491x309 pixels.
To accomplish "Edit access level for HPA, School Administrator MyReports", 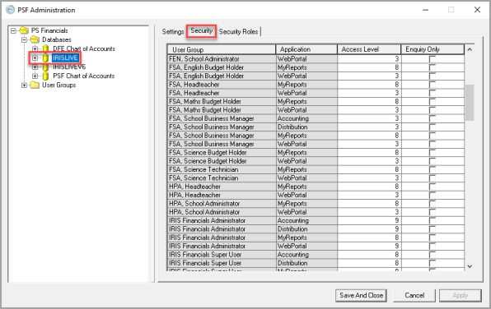I will point(369,204).
